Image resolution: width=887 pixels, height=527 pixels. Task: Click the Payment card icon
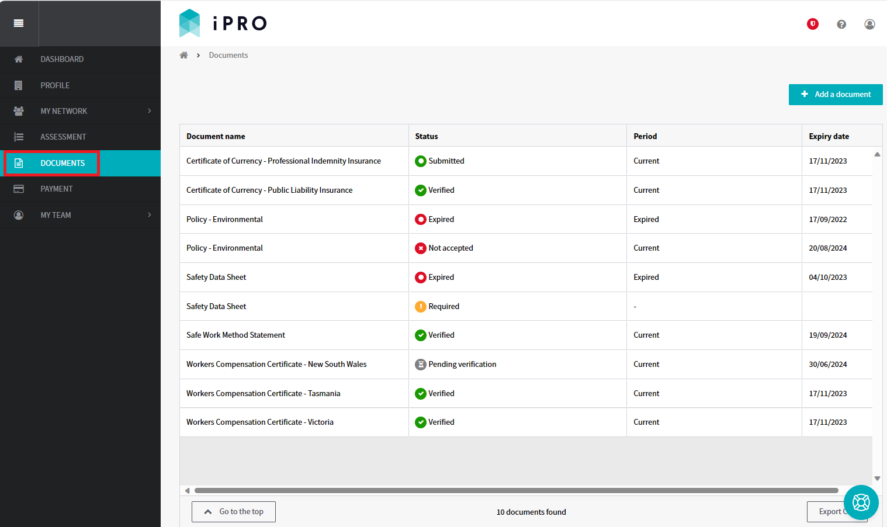click(19, 189)
